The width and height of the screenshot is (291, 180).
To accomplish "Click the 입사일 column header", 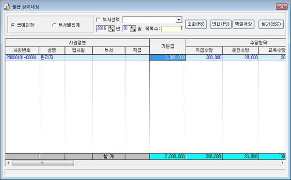I will point(79,50).
